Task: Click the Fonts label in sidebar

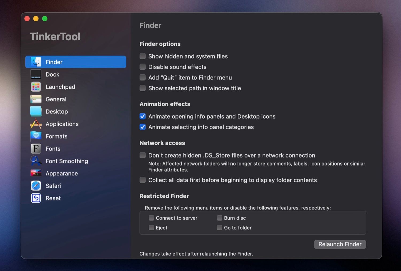Action: click(53, 149)
